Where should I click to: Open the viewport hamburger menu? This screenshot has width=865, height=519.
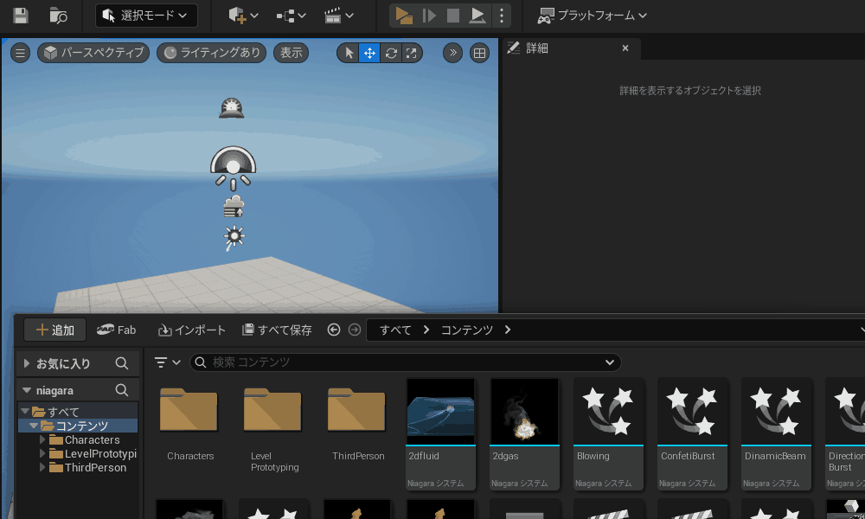[21, 53]
